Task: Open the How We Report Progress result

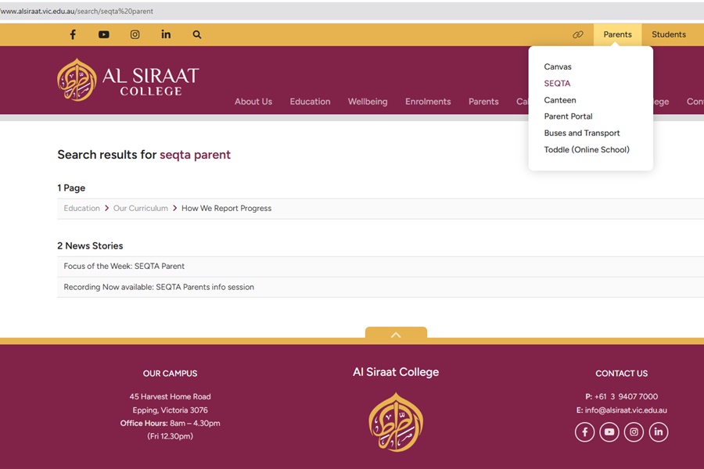Action: pos(226,208)
